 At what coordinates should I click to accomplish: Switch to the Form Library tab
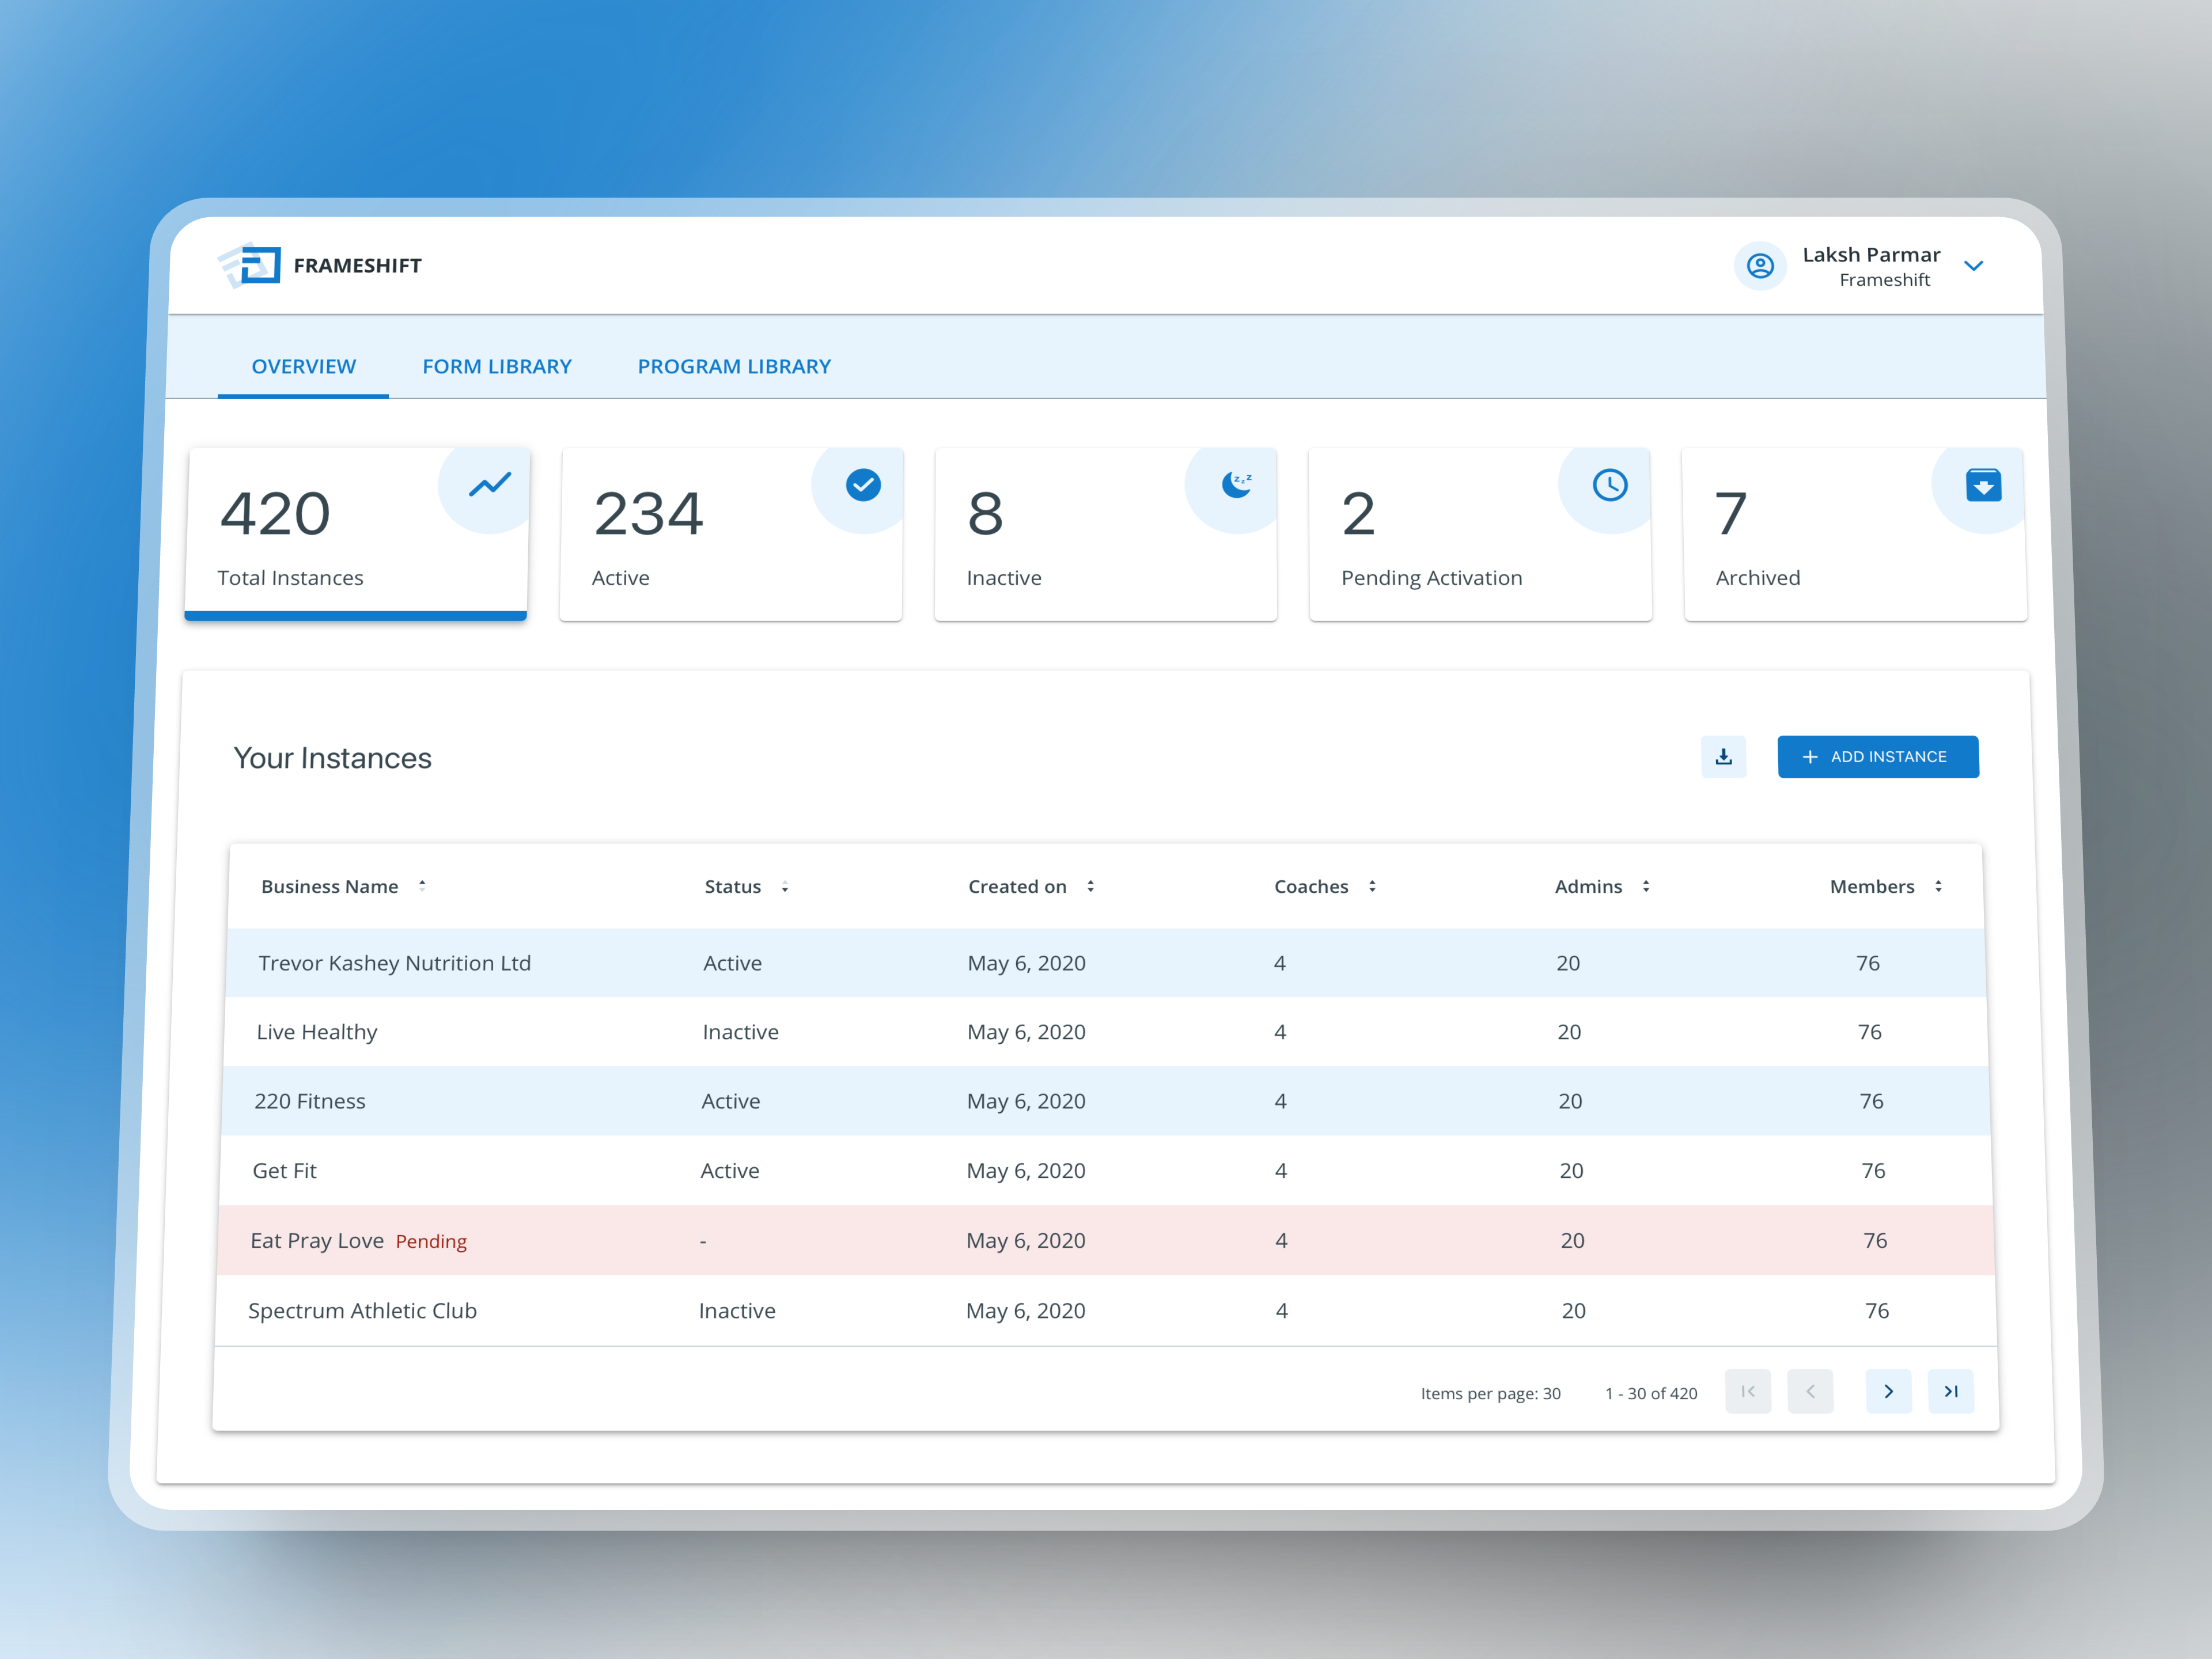click(x=497, y=366)
